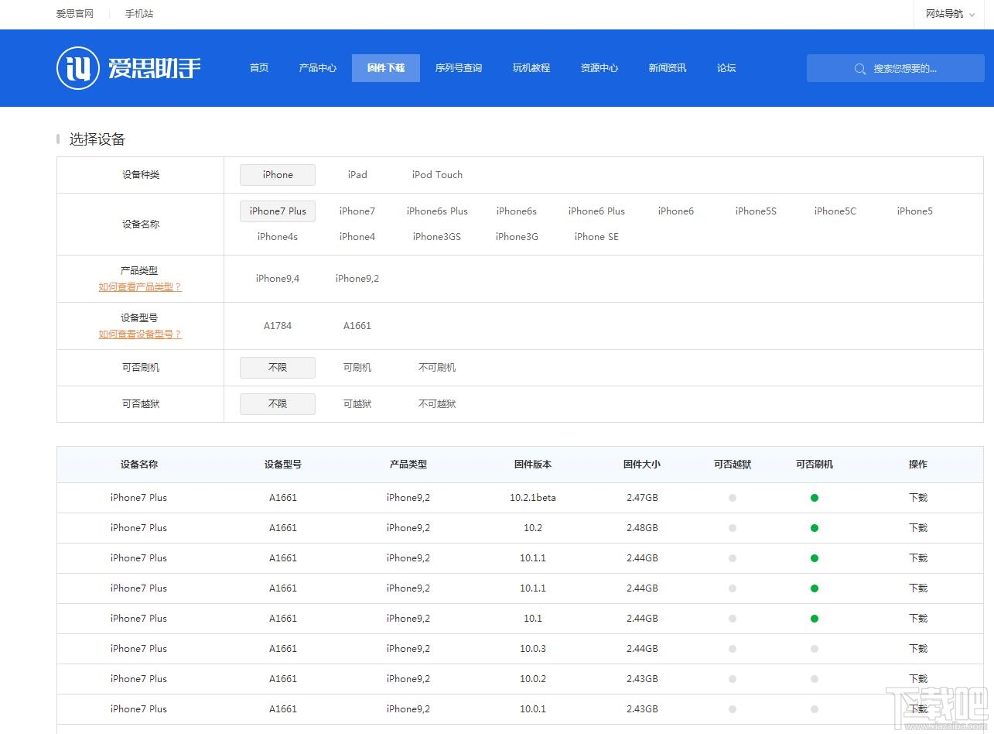Pick iPhone5S in device names
The image size is (994, 734).
(756, 211)
